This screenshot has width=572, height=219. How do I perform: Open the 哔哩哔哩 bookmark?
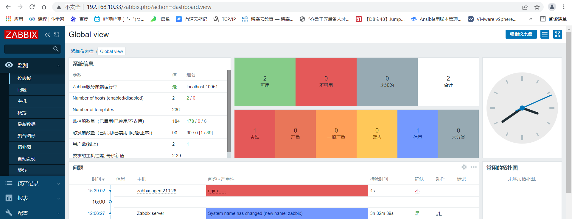(119, 19)
